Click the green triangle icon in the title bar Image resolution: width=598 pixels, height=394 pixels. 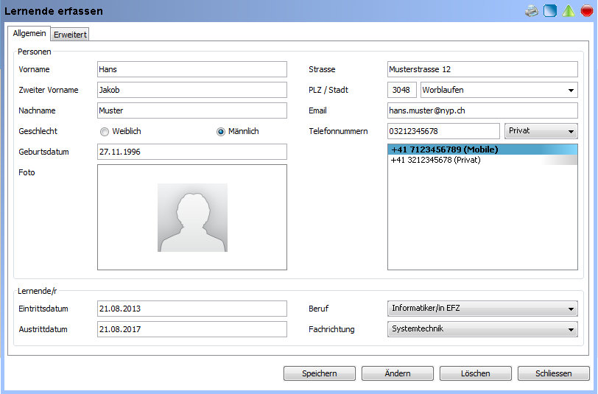569,11
